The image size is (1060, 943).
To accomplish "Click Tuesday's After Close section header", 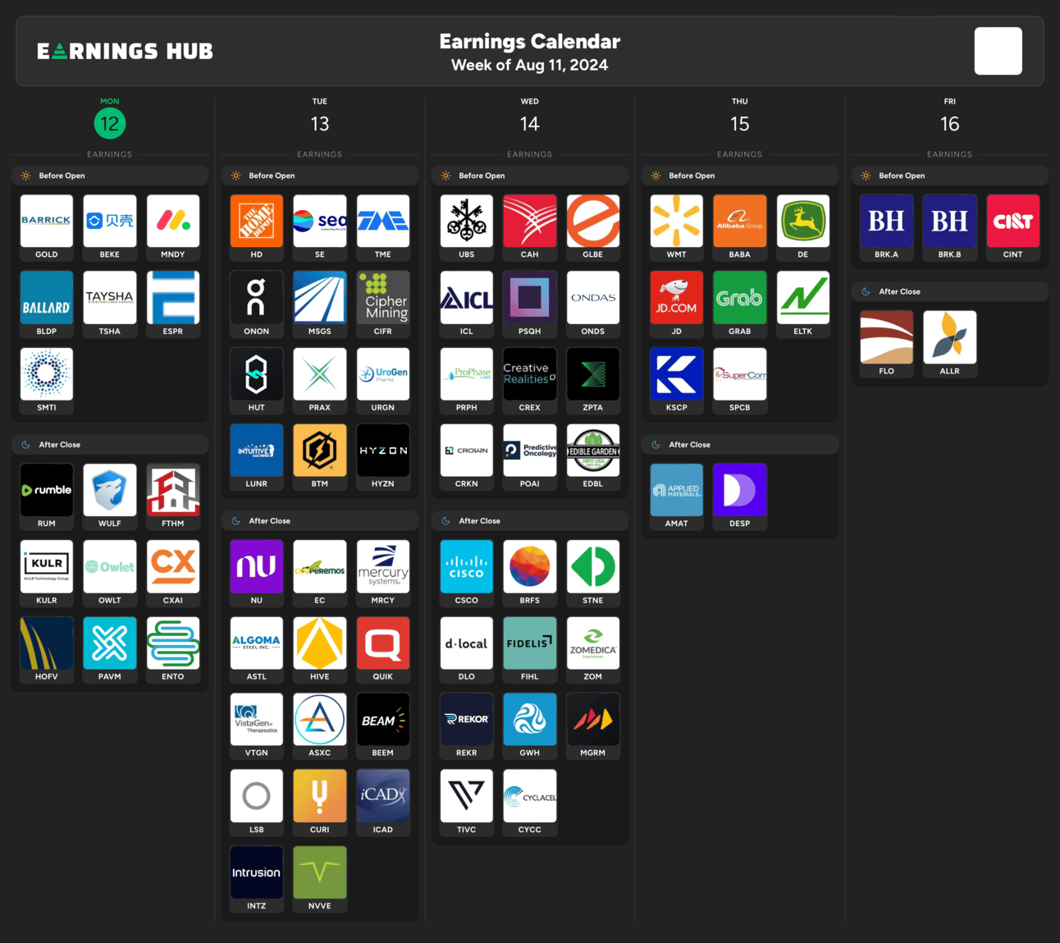I will coord(320,521).
